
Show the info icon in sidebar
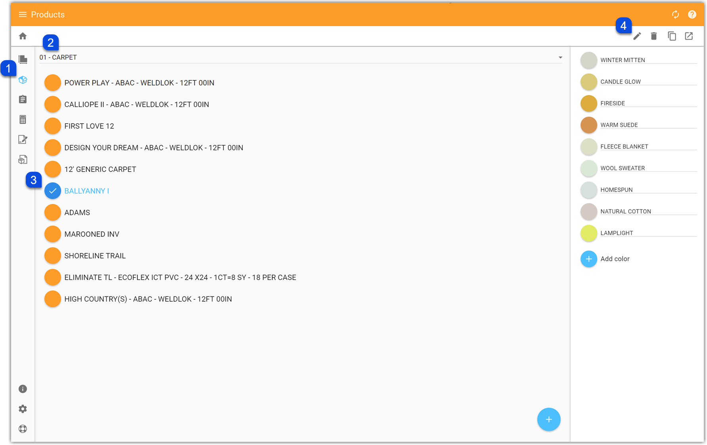pos(23,389)
